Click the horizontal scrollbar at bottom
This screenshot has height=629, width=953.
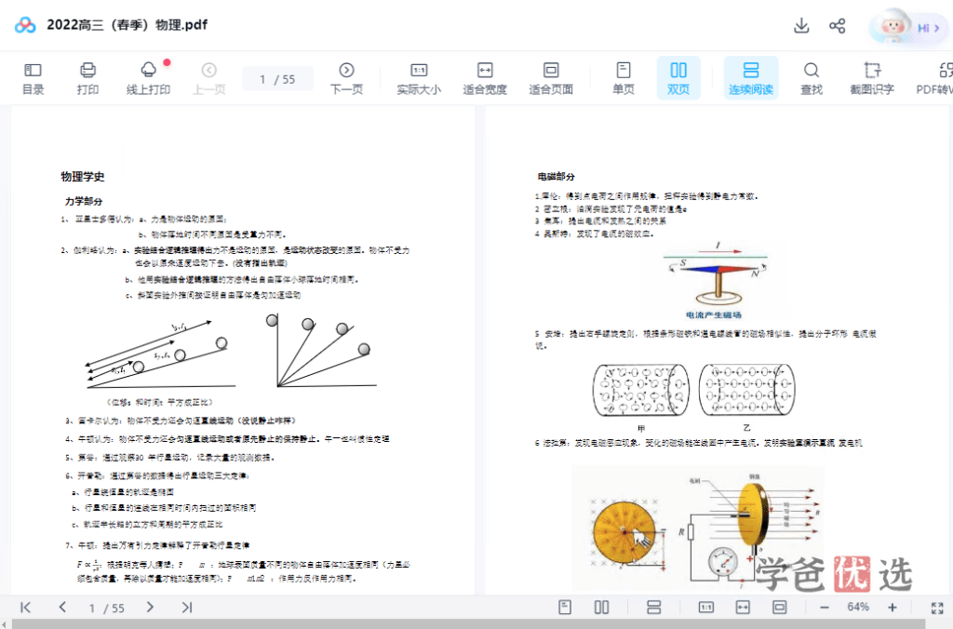[x=468, y=624]
